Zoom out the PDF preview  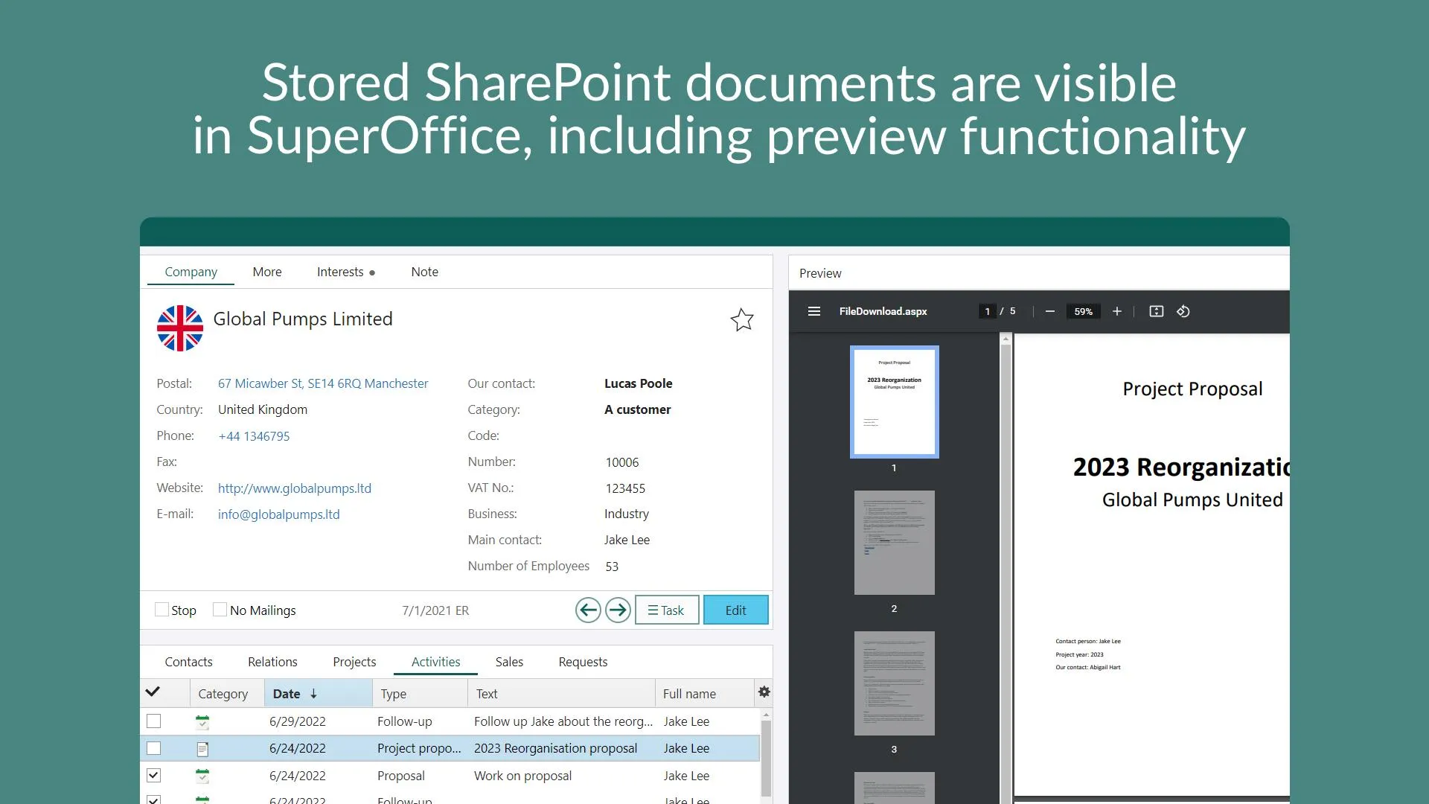coord(1049,311)
